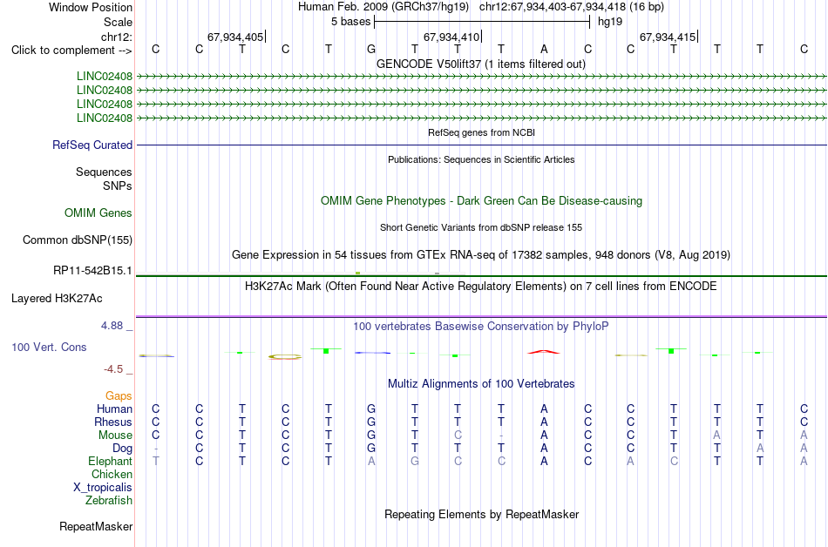Click the hg19 label beside the scale bar

610,22
